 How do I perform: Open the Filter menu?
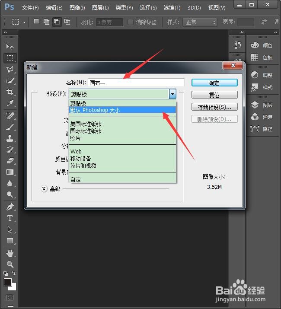click(x=172, y=8)
